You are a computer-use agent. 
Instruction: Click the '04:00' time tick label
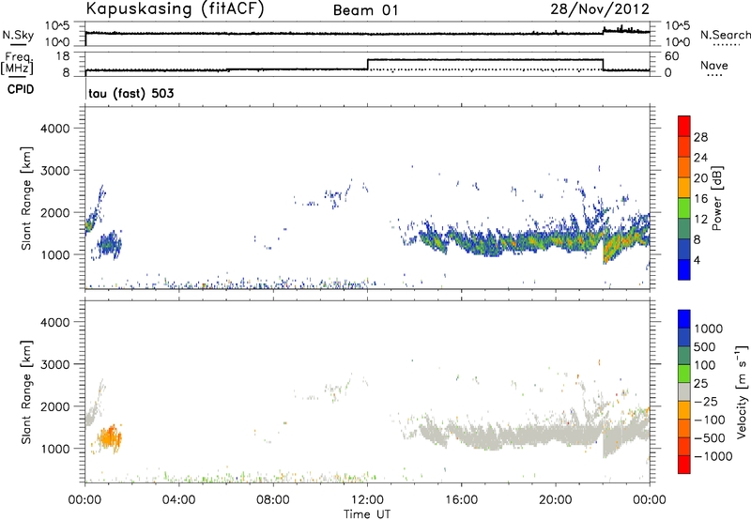[x=178, y=500]
